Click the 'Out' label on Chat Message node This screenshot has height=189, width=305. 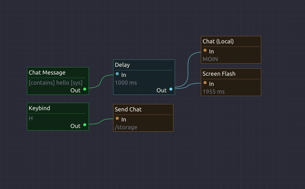coord(76,90)
